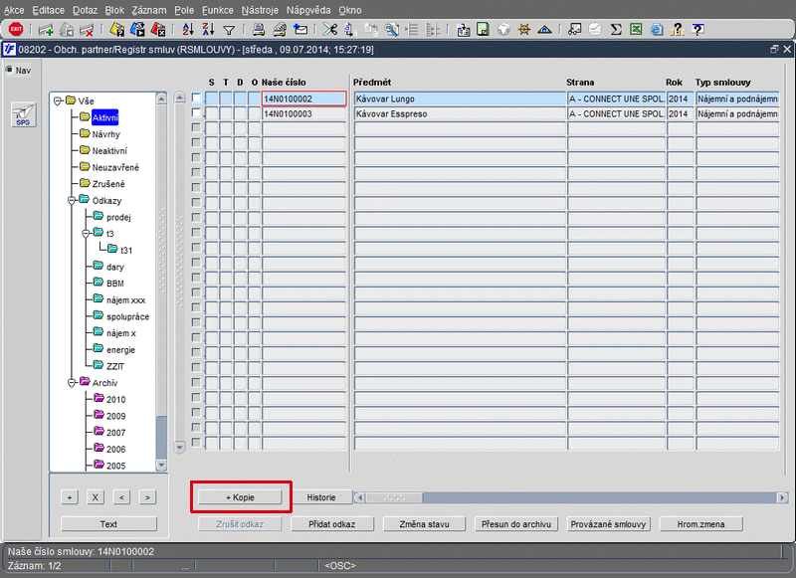Tick the checkbox in the third empty row

pos(196,157)
